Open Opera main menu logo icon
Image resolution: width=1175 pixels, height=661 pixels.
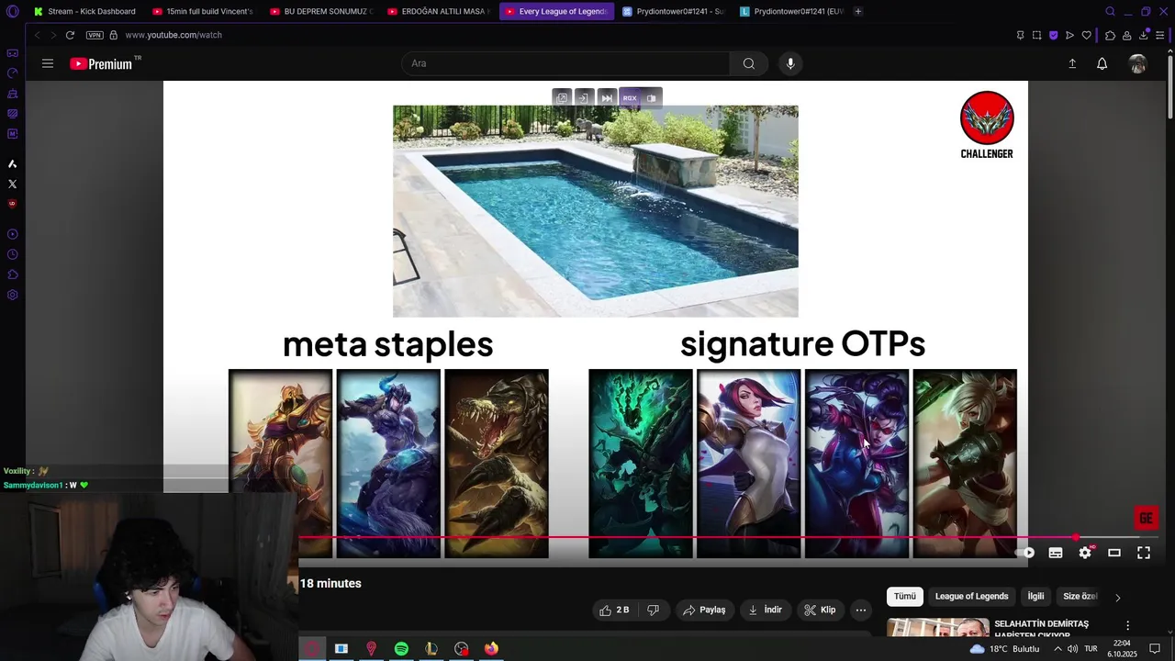[x=12, y=11]
